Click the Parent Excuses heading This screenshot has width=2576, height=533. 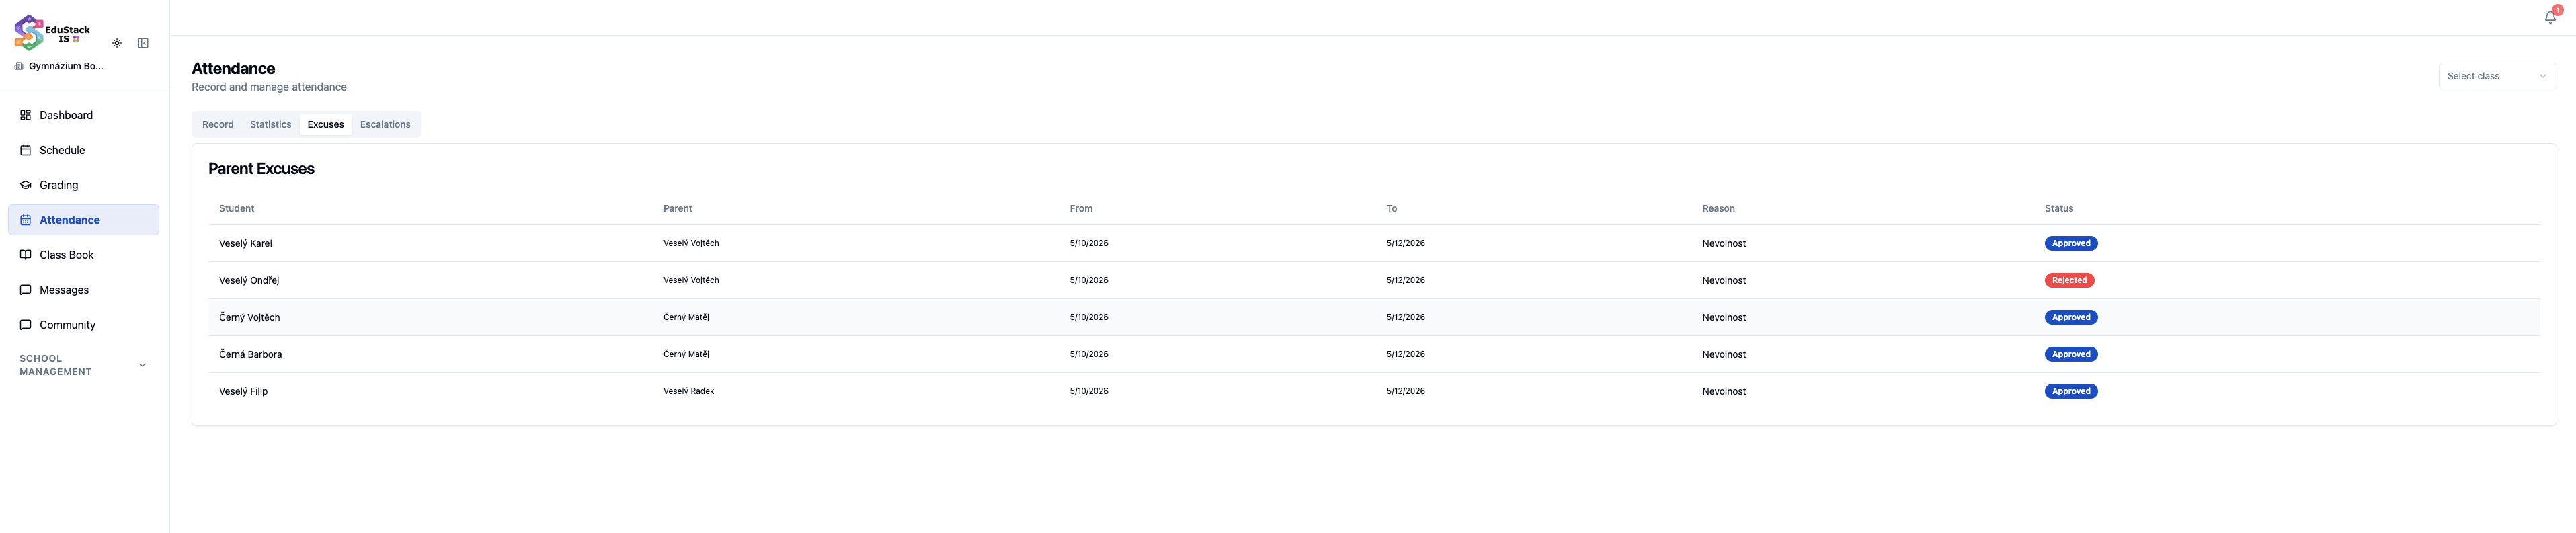[261, 169]
